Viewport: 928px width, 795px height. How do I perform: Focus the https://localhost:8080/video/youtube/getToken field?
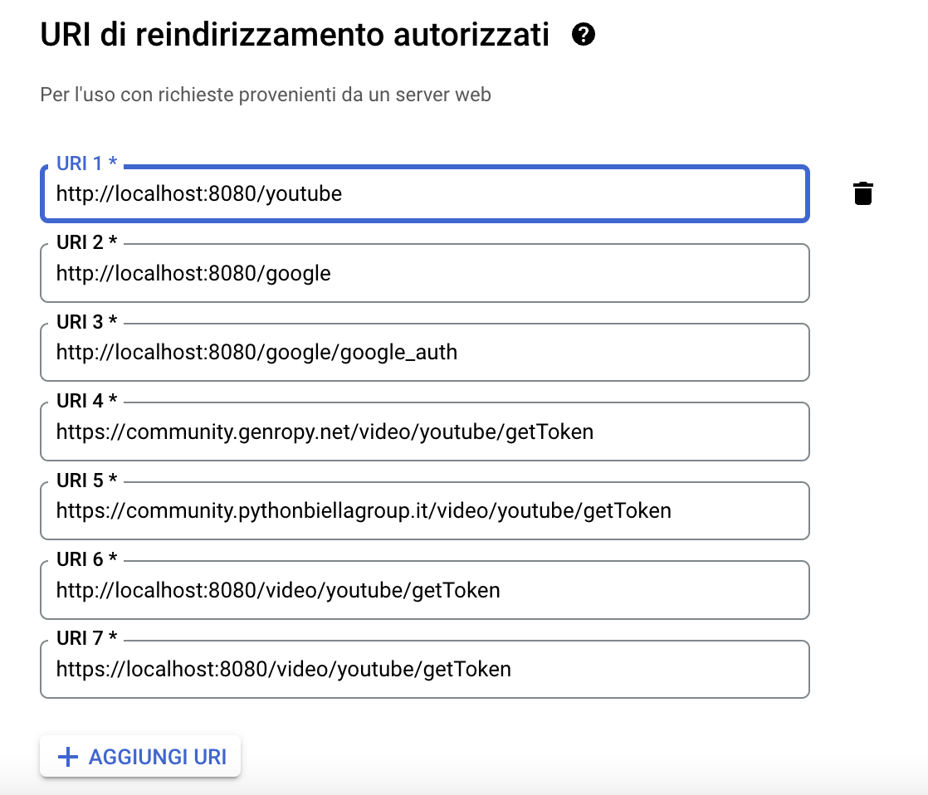pyautogui.click(x=423, y=670)
